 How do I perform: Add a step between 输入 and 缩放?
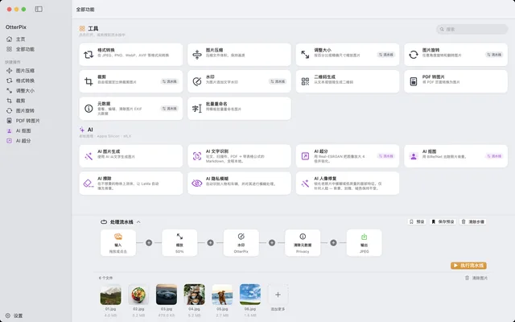(149, 243)
